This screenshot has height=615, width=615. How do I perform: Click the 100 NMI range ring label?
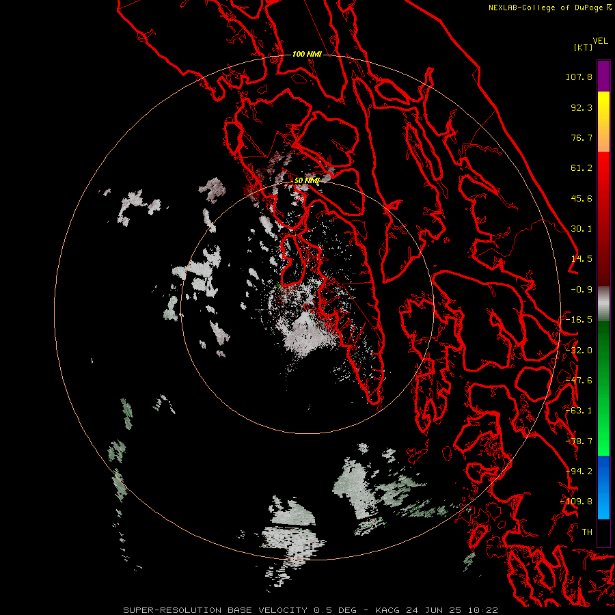tap(307, 54)
